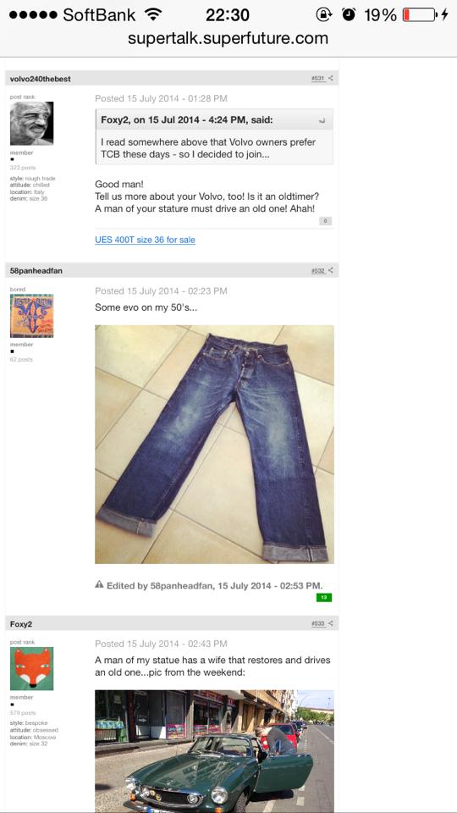Enlarge the green vintage Volvo car photo

[214, 751]
